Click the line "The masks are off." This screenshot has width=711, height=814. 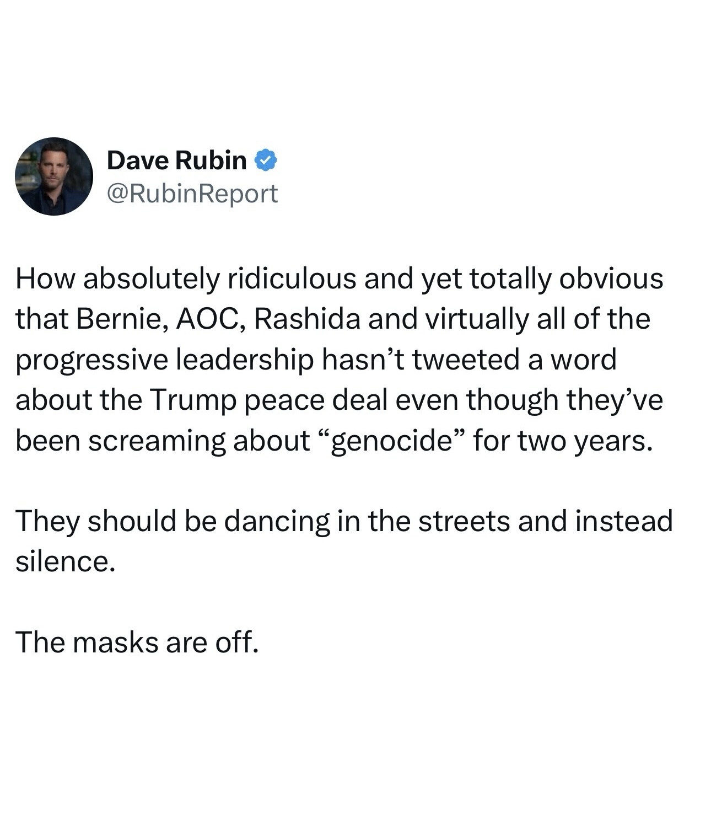pos(137,642)
